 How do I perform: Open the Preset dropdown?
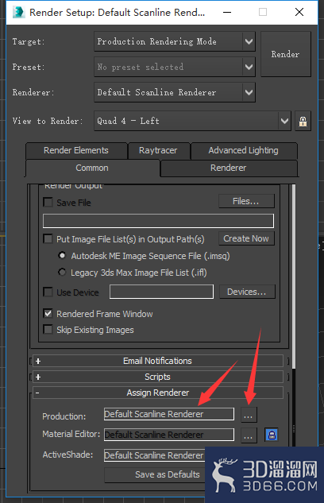(x=175, y=67)
